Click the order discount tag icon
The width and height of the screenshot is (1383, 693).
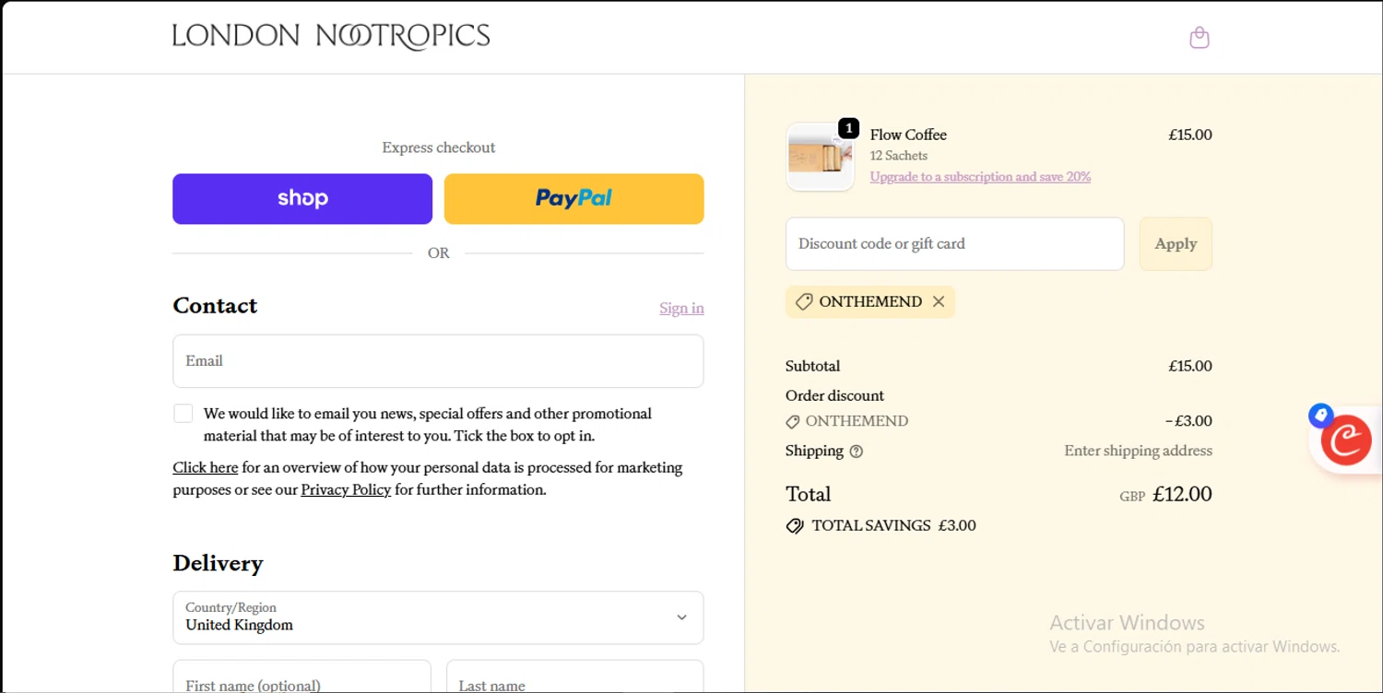793,421
